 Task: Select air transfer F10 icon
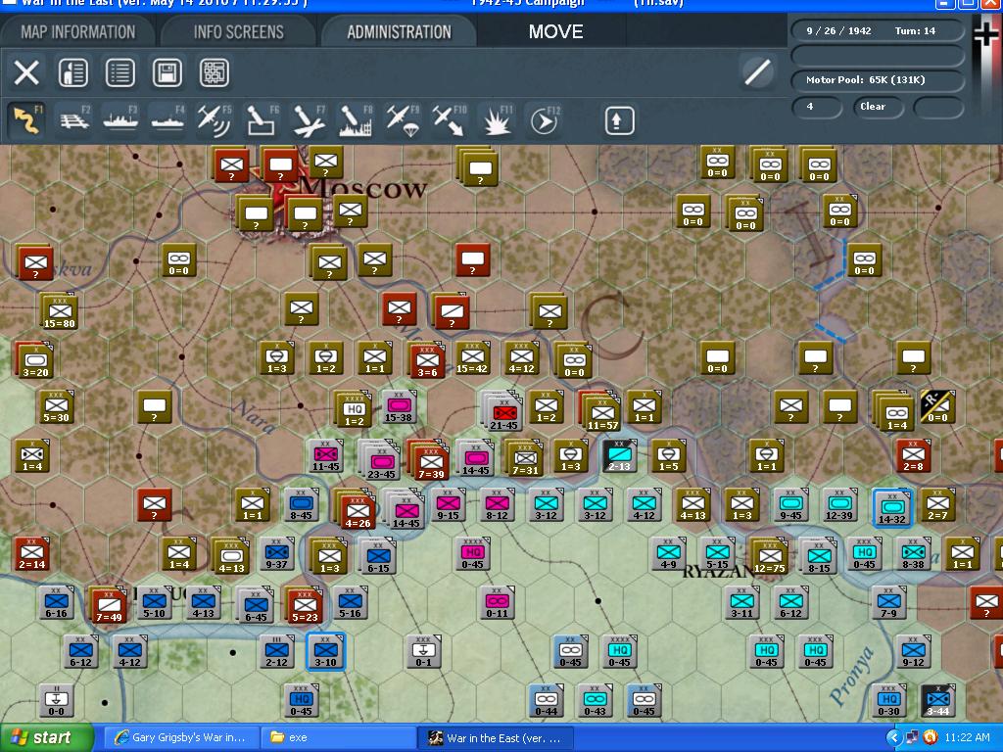coord(449,120)
